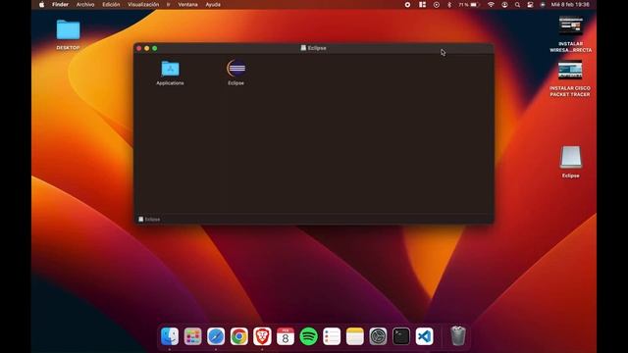628x353 pixels.
Task: Select the Eclipse disk image on desktop
Action: (570, 157)
